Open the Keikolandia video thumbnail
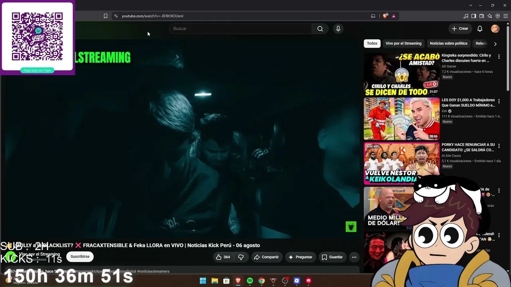The width and height of the screenshot is (511, 287). click(402, 163)
